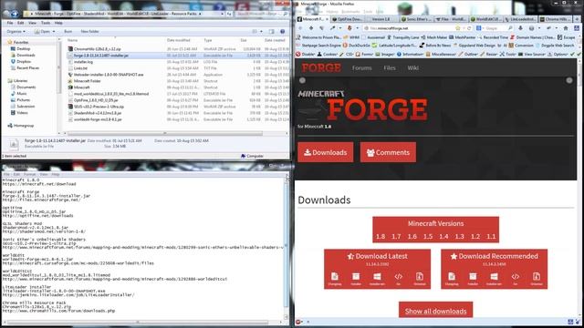Click DuckDuckGo bookmark in Firefox

click(x=357, y=46)
